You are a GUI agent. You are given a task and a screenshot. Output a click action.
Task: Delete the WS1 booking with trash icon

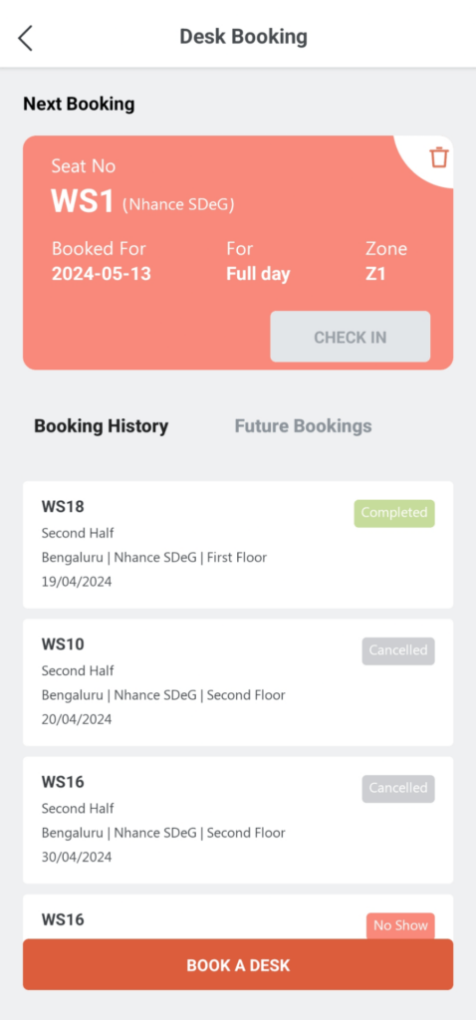pyautogui.click(x=439, y=157)
